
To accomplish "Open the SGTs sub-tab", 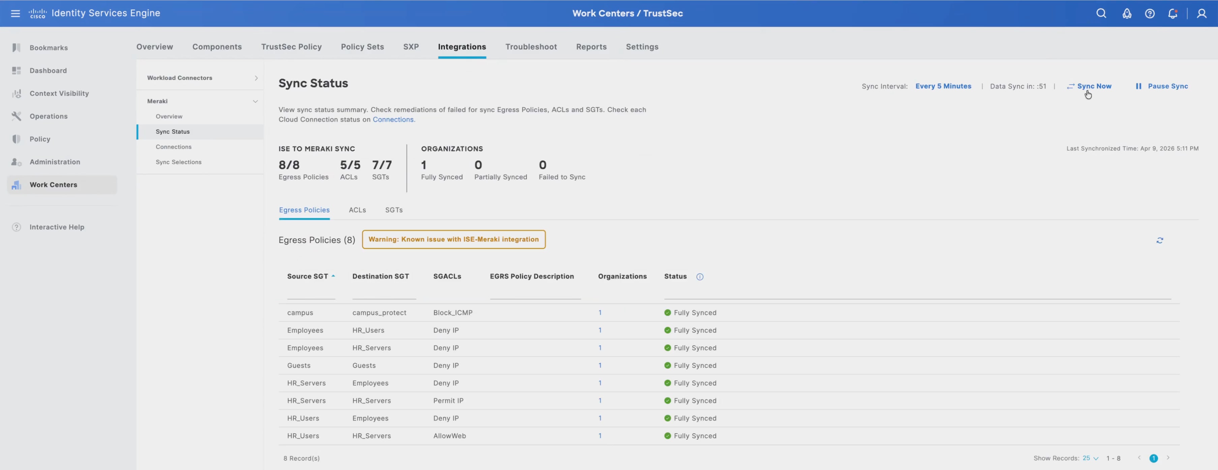I will [x=393, y=210].
